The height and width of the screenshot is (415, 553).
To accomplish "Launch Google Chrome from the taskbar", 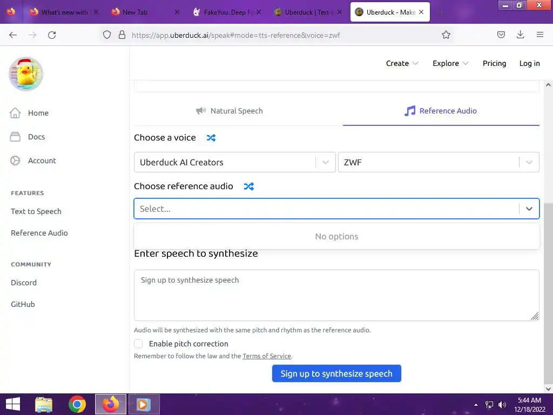I will click(77, 404).
